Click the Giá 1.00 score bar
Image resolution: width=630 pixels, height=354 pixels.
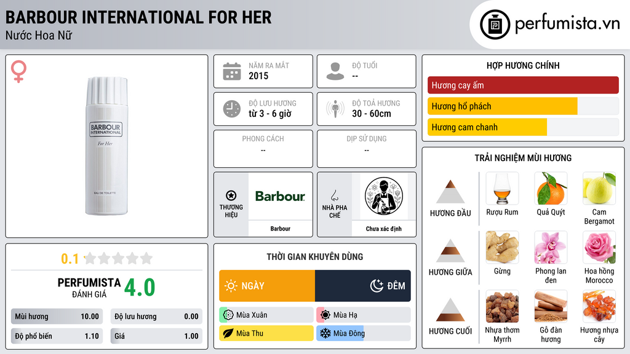(156, 336)
